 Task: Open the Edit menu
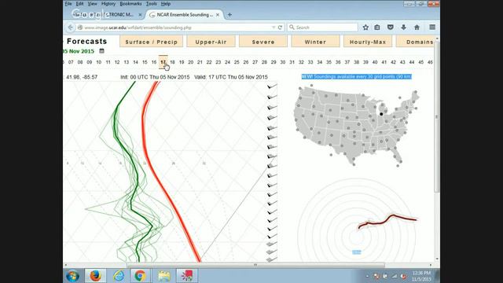(x=79, y=4)
